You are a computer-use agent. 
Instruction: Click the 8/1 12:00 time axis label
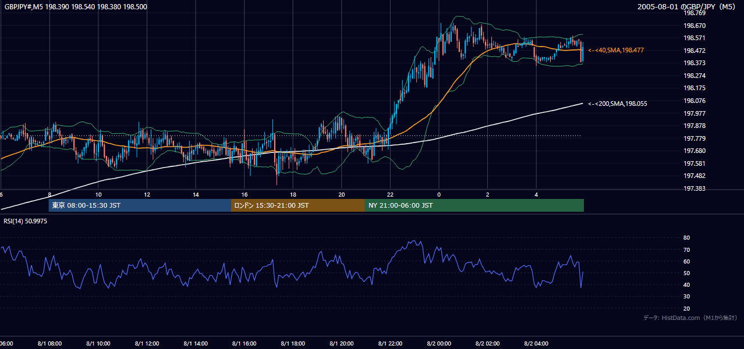pos(147,343)
